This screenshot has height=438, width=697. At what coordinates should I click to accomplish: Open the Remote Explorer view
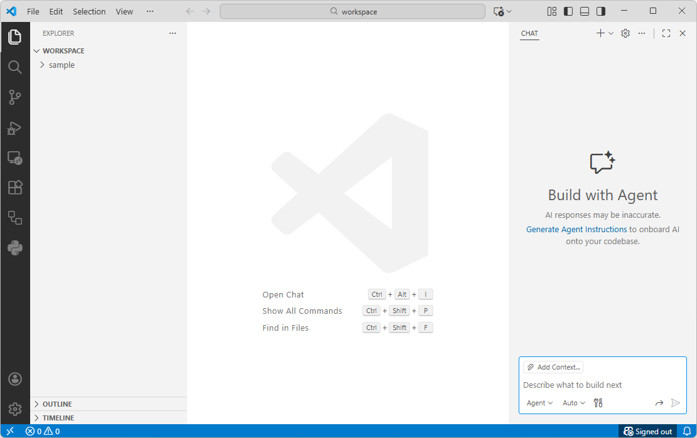[14, 158]
